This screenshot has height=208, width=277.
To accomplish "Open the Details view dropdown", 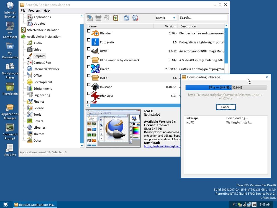I will [x=166, y=17].
